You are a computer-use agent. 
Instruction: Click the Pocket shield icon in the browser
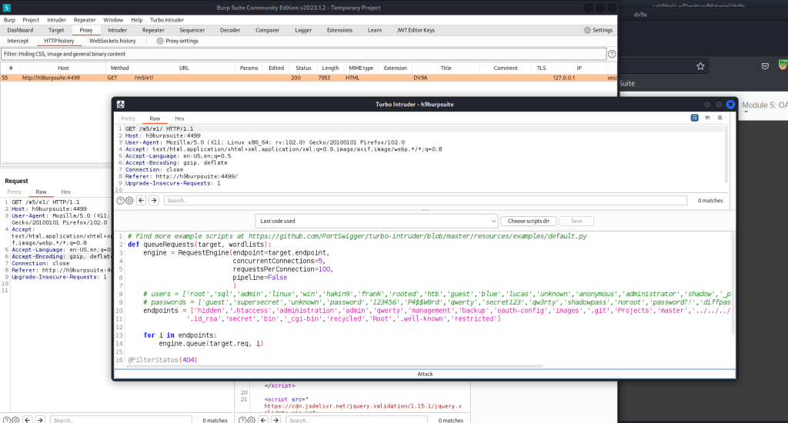(765, 66)
